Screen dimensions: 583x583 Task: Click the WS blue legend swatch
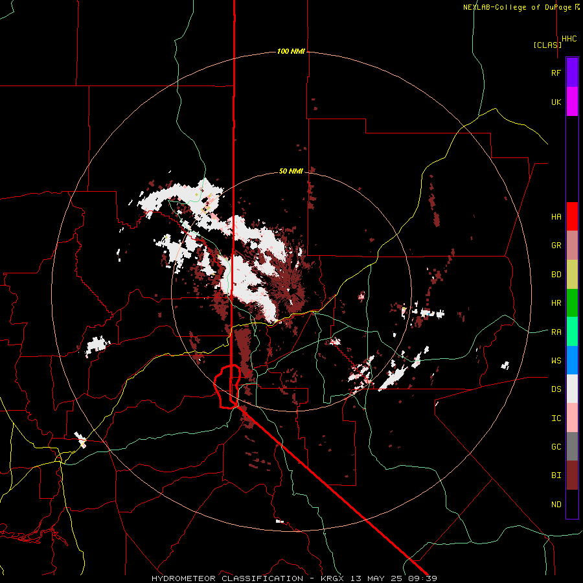572,360
